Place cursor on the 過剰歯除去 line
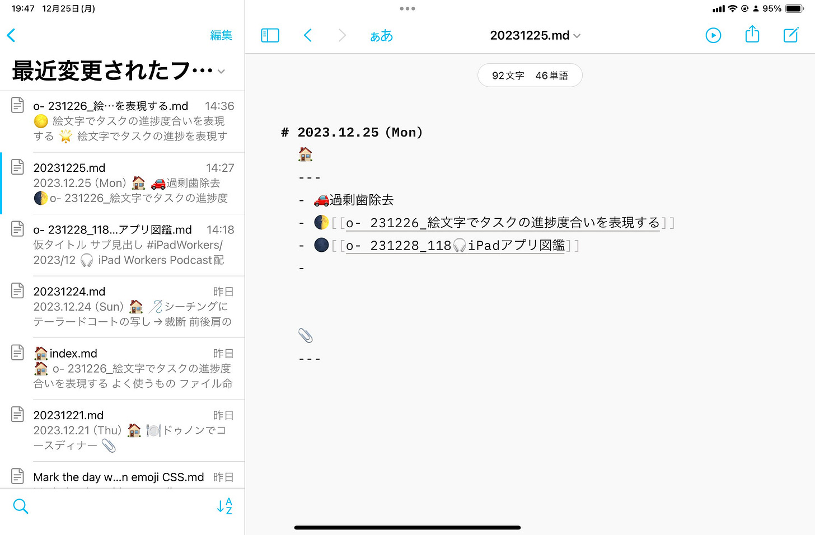The image size is (815, 535). (362, 200)
